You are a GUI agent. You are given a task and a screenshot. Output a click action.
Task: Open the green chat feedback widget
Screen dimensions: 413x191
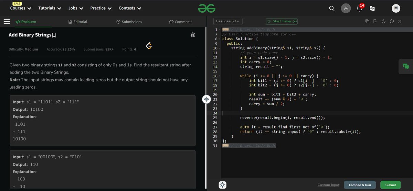point(405,66)
